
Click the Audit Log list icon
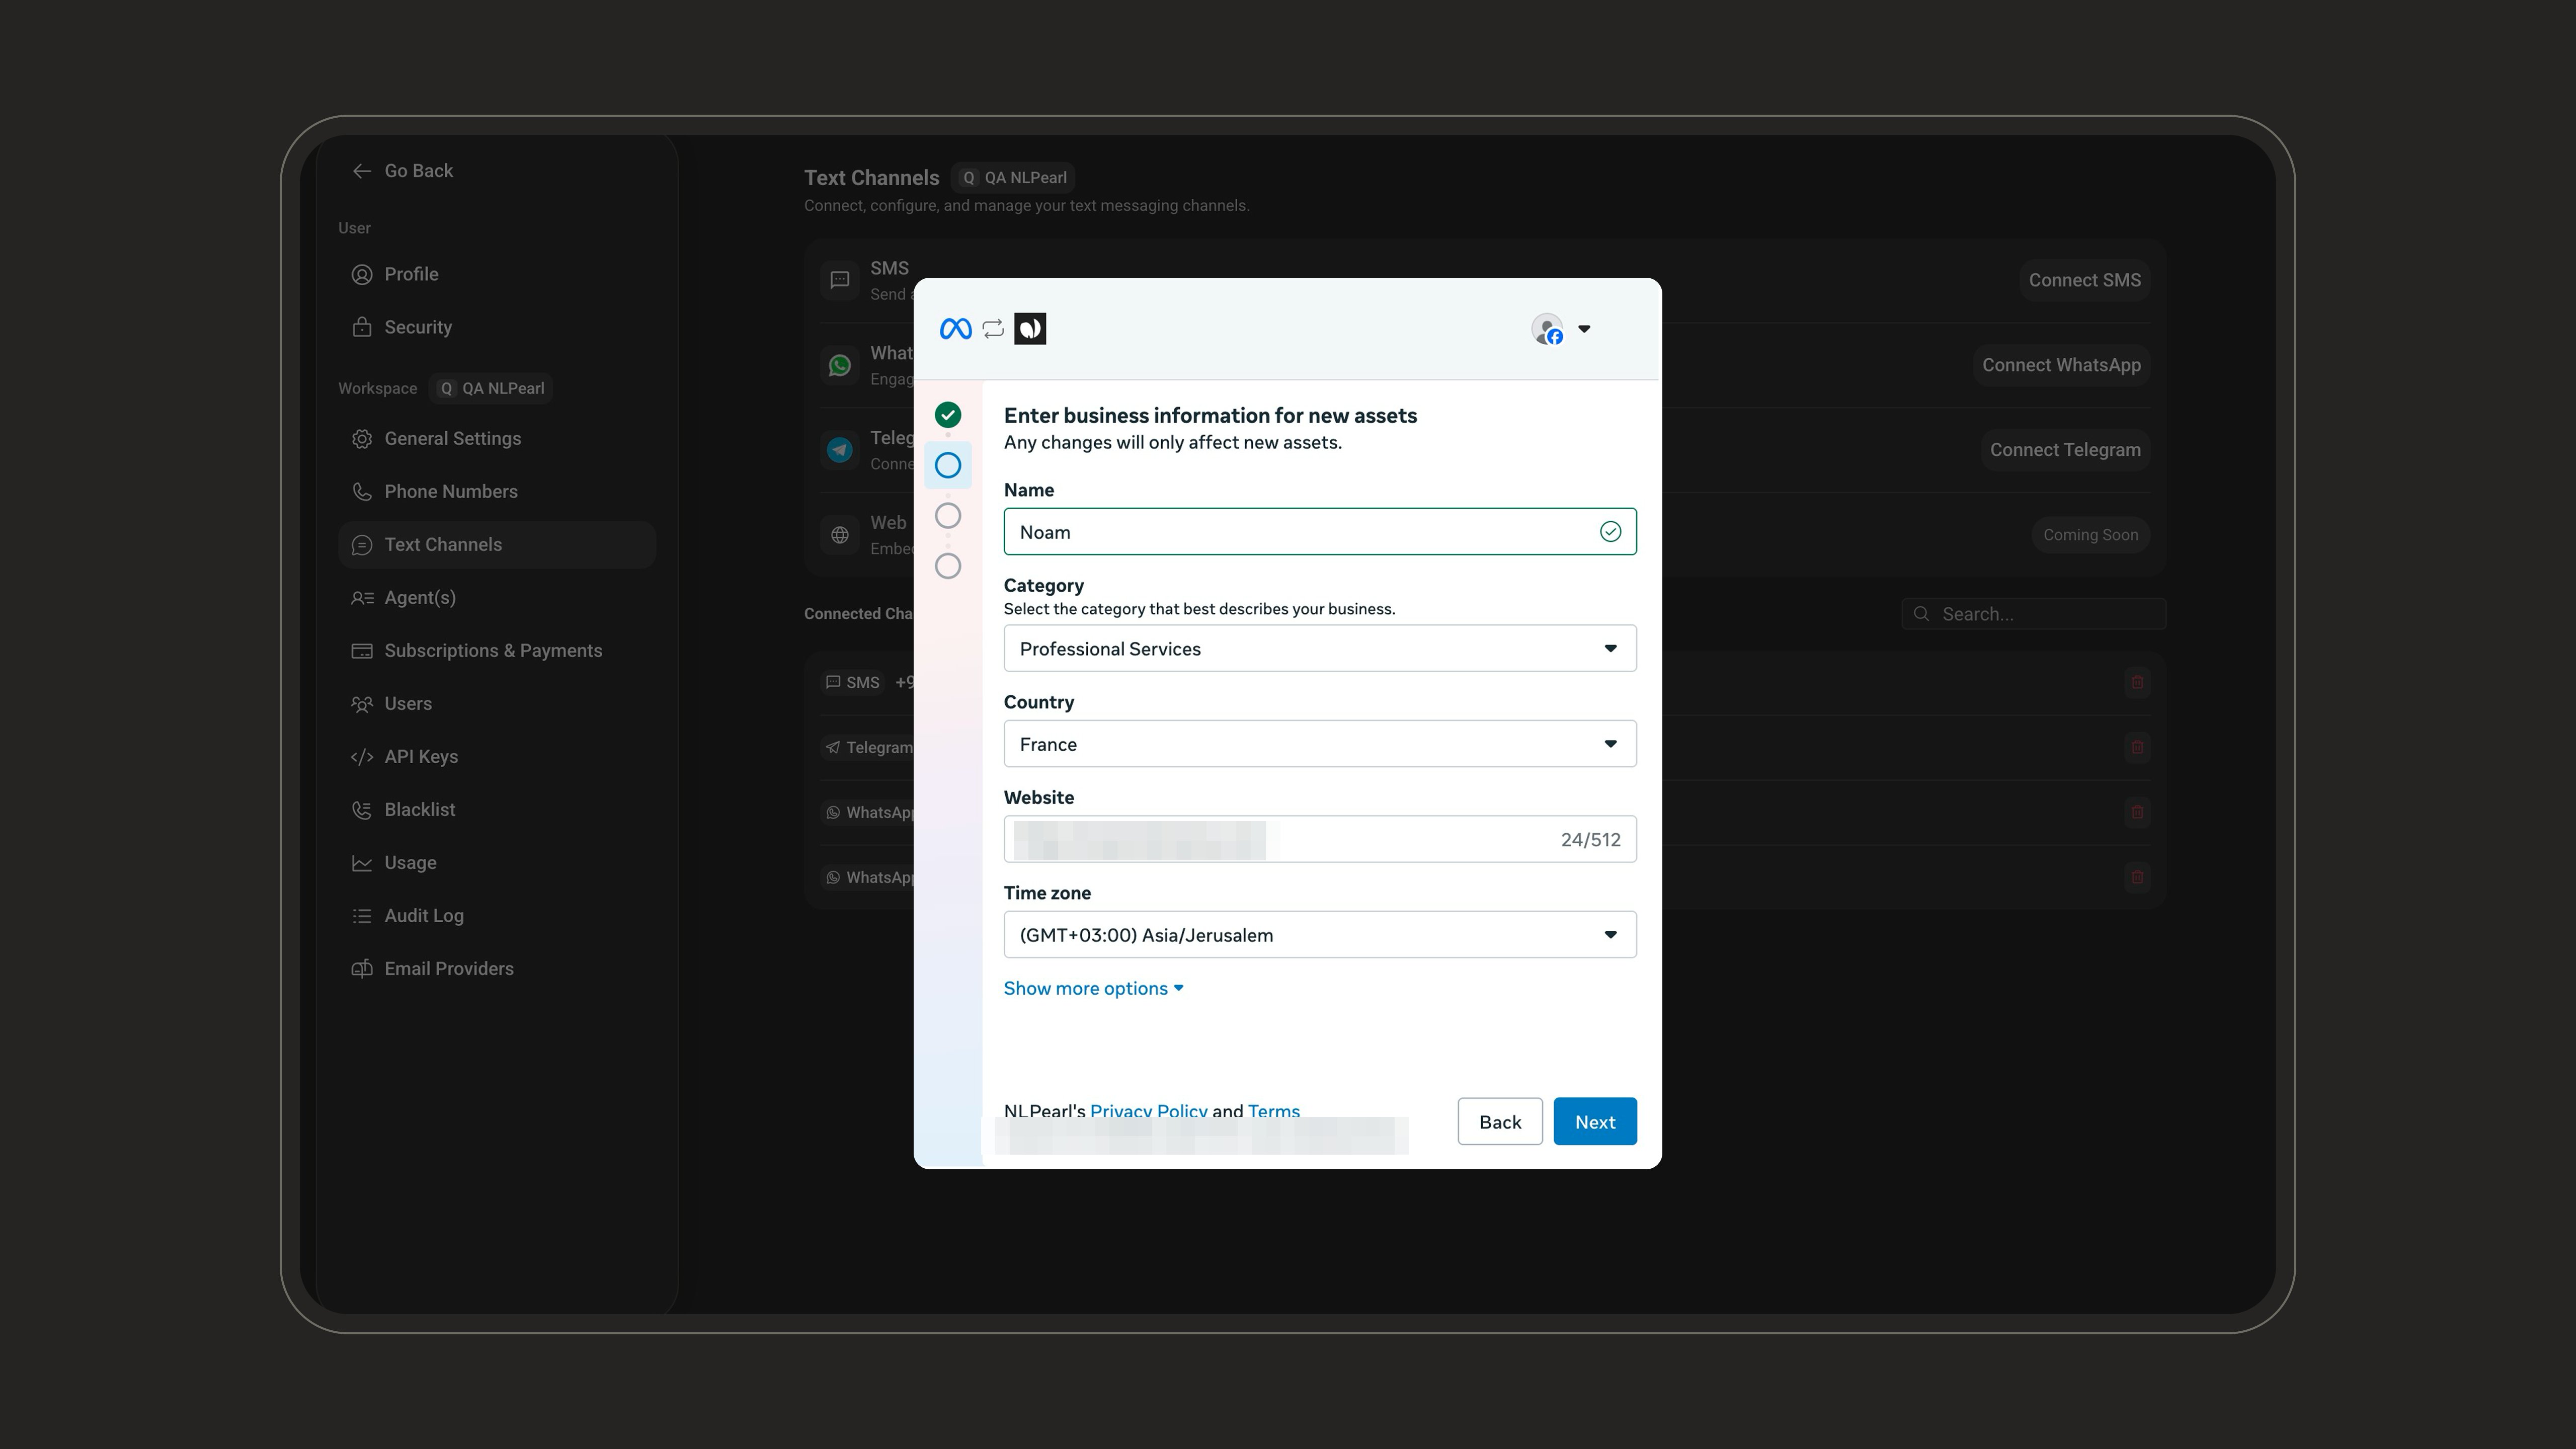click(x=362, y=916)
